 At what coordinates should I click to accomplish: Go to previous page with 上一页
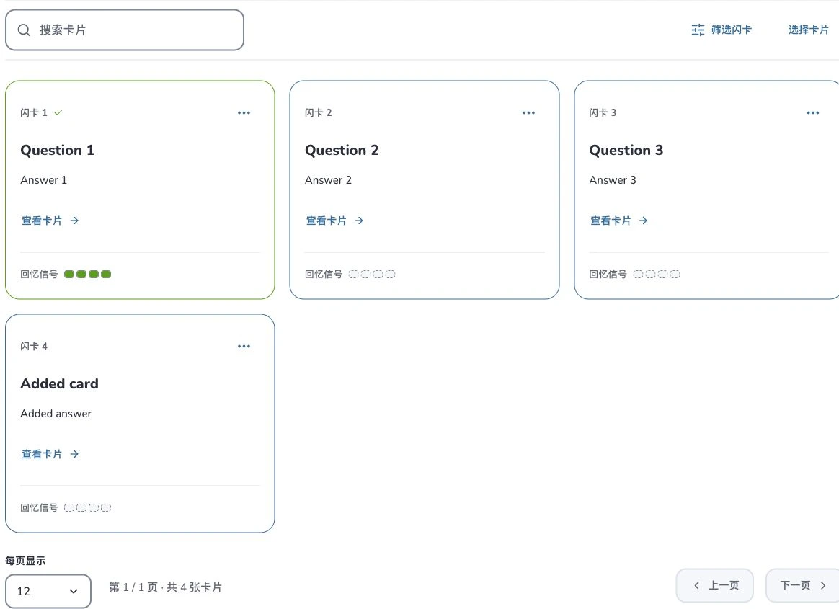coord(715,585)
